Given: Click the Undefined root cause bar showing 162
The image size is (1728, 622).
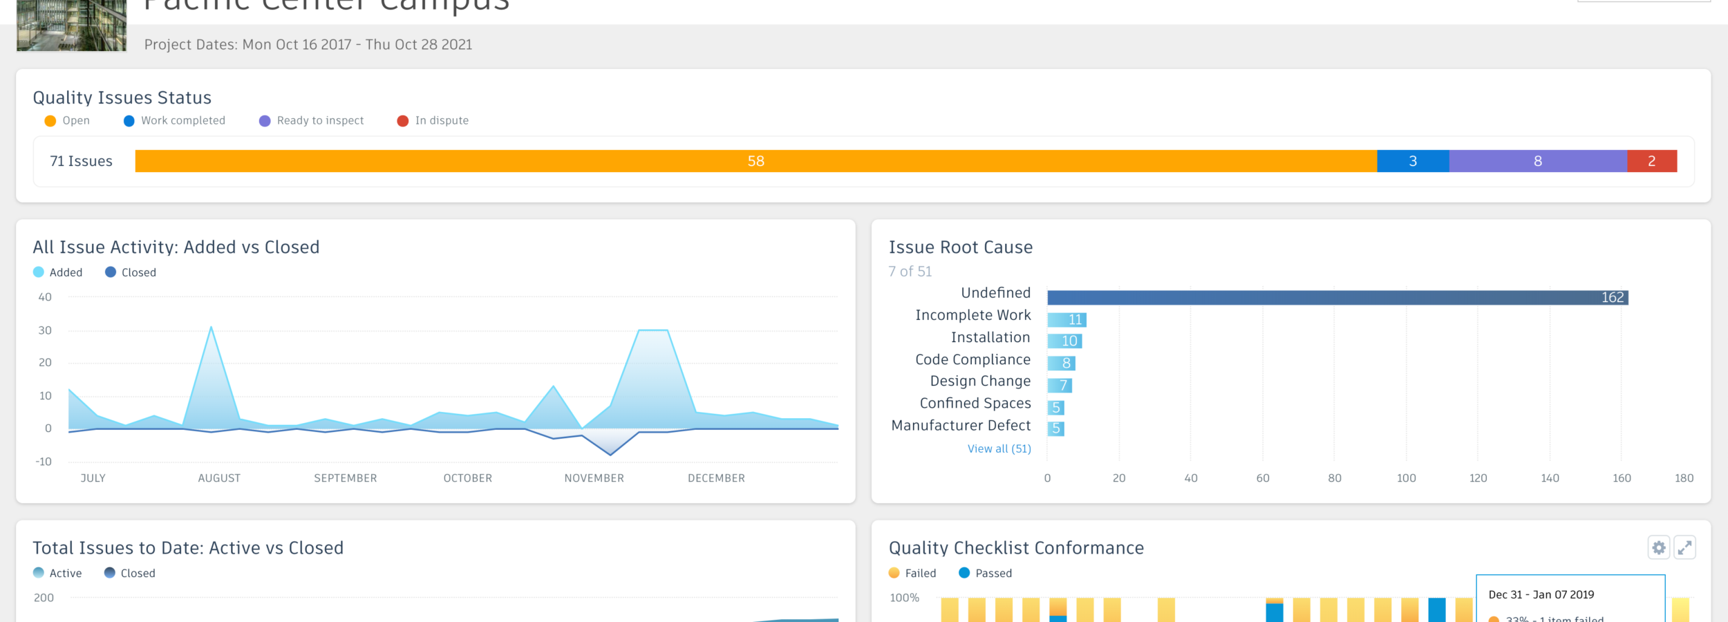Looking at the screenshot, I should point(1337,297).
